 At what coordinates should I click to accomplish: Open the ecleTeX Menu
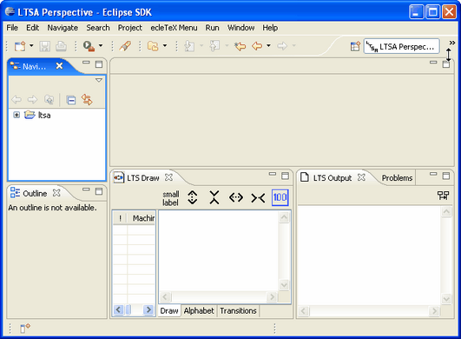click(x=174, y=28)
